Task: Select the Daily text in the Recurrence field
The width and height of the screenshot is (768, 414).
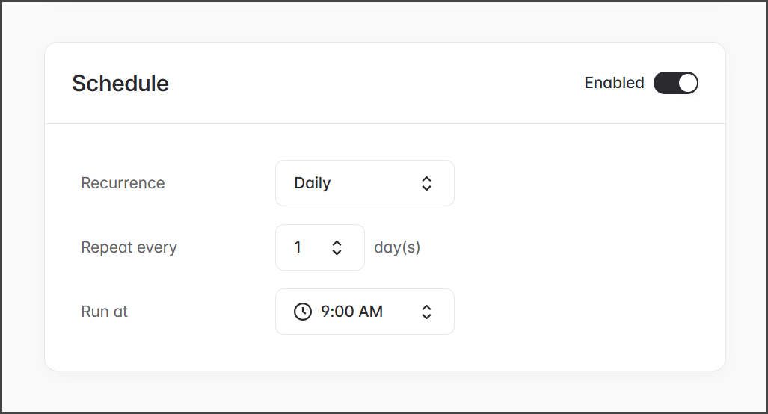Action: tap(313, 183)
